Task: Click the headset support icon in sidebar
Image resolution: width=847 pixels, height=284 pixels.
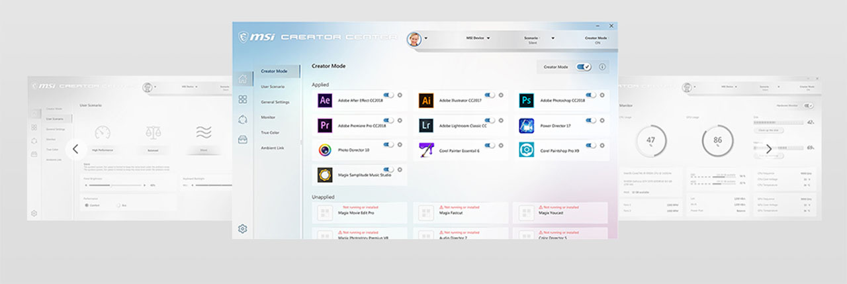Action: [x=243, y=119]
